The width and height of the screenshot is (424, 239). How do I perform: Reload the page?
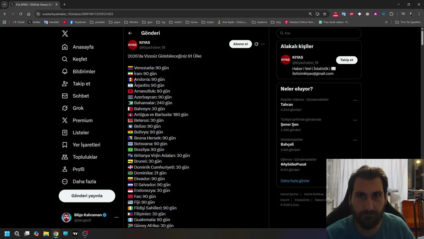[21, 14]
